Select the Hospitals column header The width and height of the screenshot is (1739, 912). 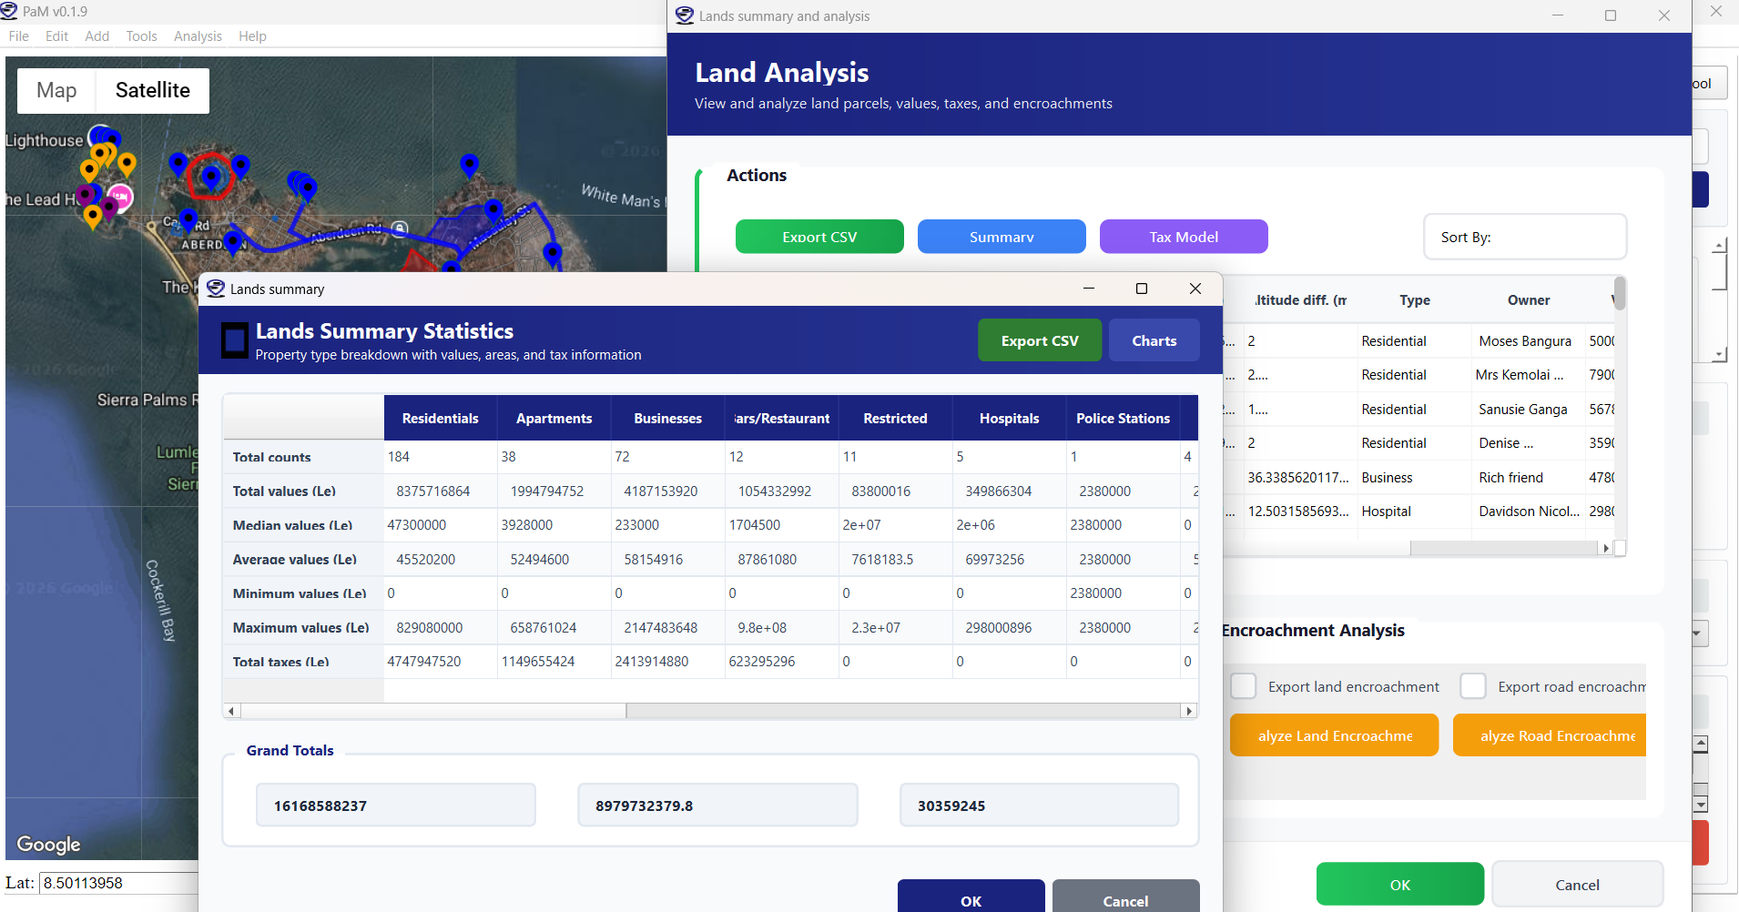[1009, 418]
